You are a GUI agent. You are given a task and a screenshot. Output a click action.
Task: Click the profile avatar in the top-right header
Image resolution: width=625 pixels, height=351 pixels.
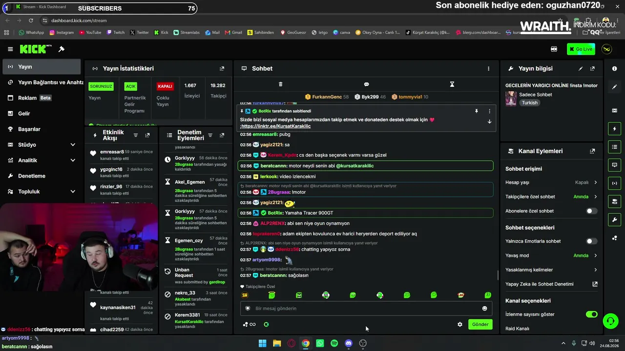pos(607,49)
